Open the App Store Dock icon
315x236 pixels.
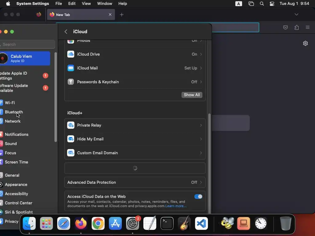[115, 223]
